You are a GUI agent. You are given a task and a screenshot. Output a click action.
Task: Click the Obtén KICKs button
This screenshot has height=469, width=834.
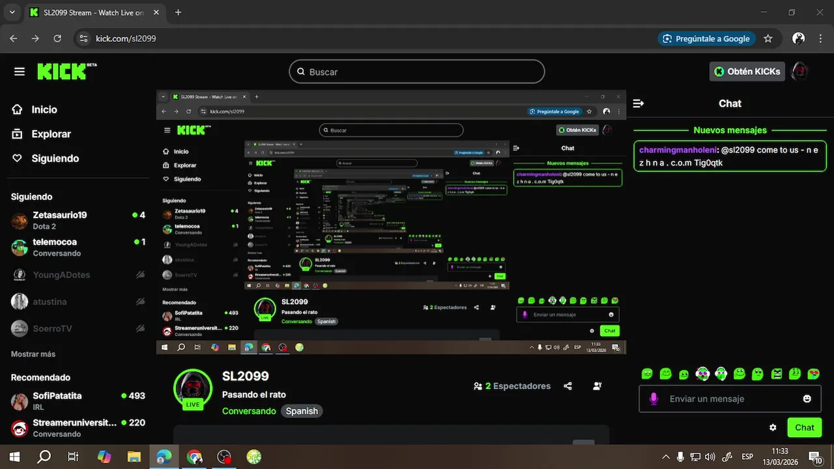tap(747, 72)
